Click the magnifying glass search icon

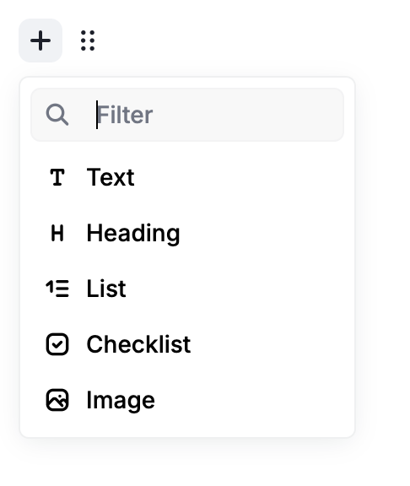(x=57, y=115)
